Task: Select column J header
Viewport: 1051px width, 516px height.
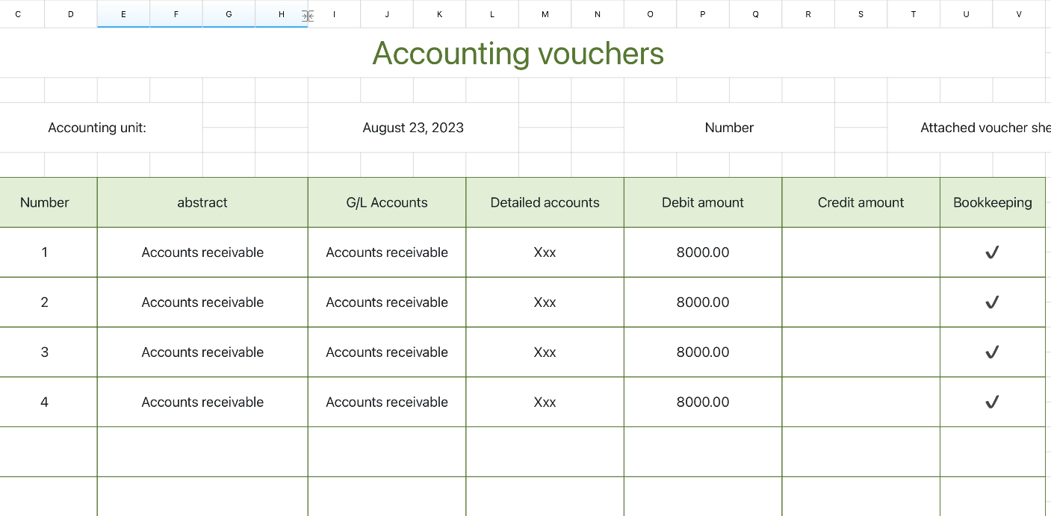Action: [x=387, y=14]
